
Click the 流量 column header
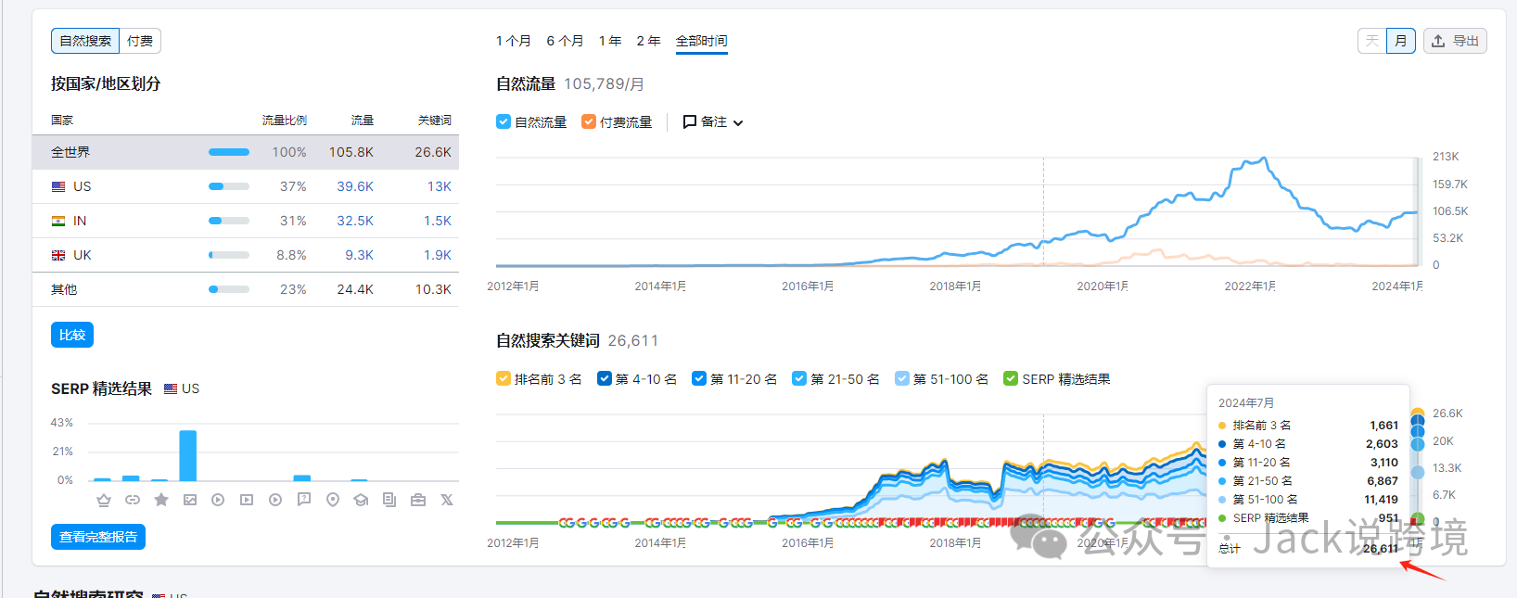click(x=363, y=121)
